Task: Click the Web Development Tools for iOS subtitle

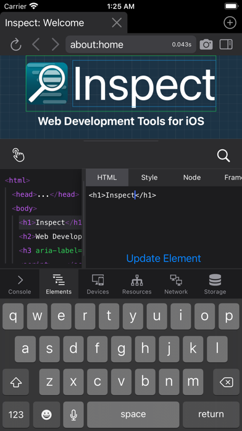Action: pos(121,121)
